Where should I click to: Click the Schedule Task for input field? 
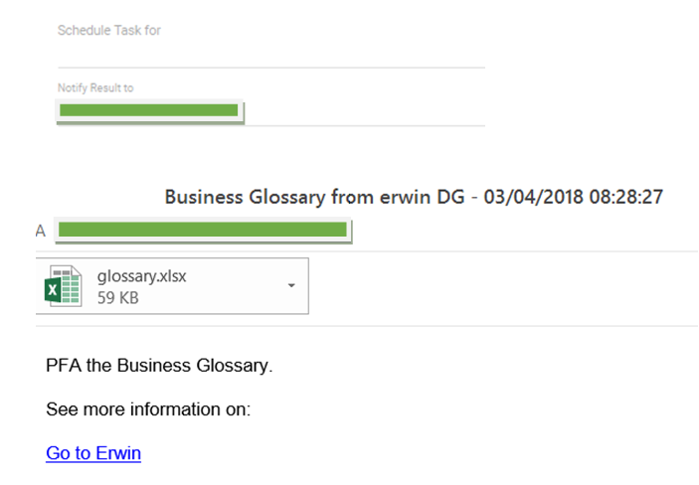tap(270, 53)
